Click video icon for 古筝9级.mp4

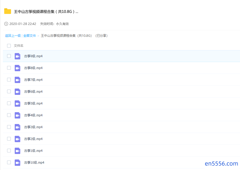coord(18,56)
